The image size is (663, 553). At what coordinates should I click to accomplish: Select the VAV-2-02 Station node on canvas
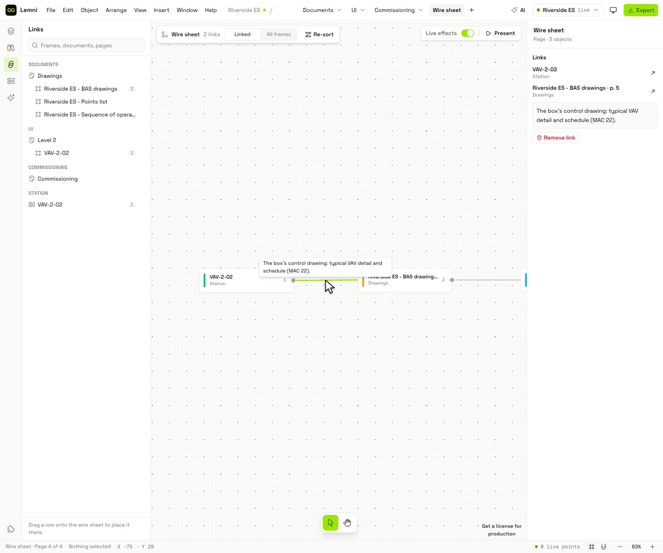(246, 280)
